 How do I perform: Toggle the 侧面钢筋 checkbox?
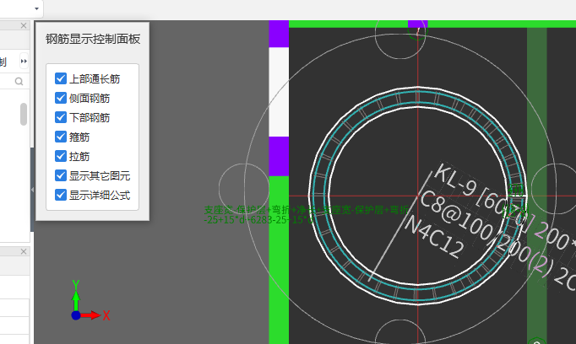click(x=61, y=98)
